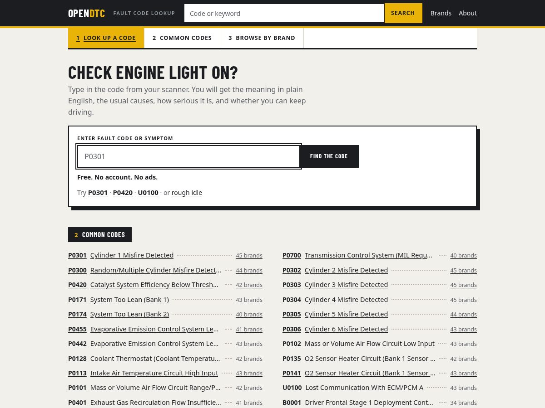
Task: Open the P0113 code link
Action: point(77,373)
